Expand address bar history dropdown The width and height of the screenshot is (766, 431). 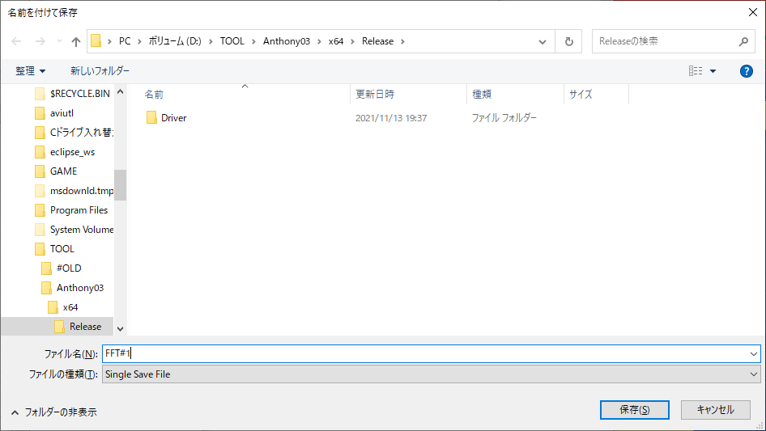[543, 41]
